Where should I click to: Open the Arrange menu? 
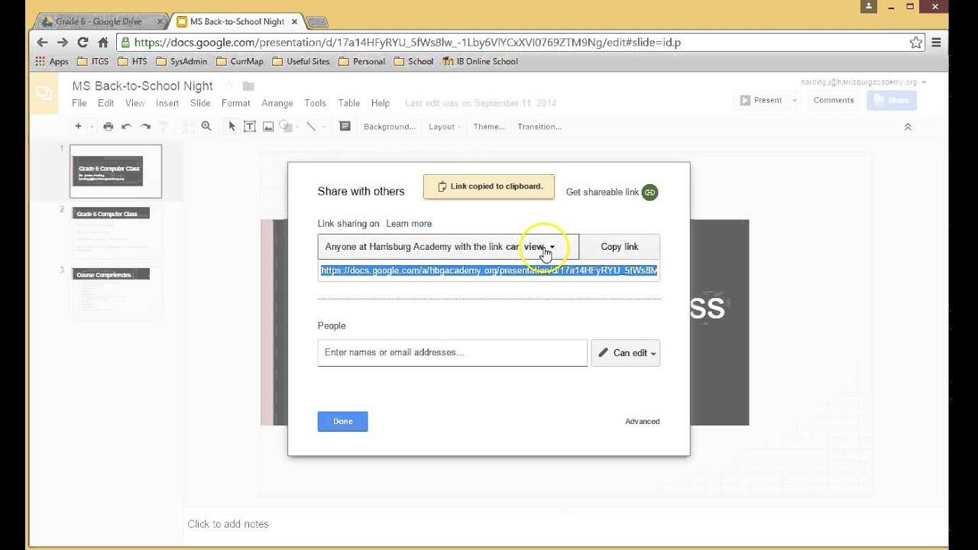pyautogui.click(x=277, y=103)
